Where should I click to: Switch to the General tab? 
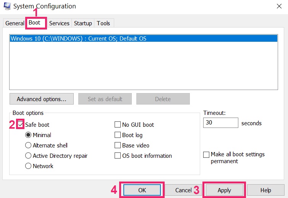tap(15, 23)
